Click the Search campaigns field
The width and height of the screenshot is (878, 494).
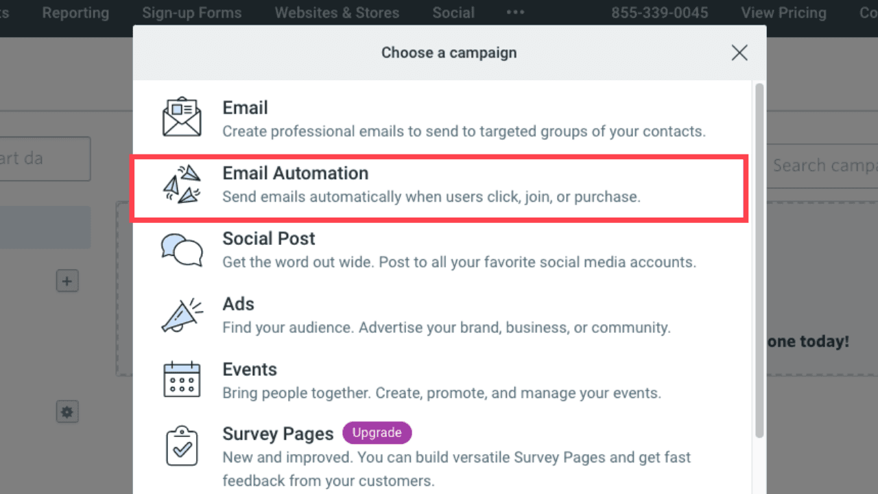pyautogui.click(x=821, y=165)
